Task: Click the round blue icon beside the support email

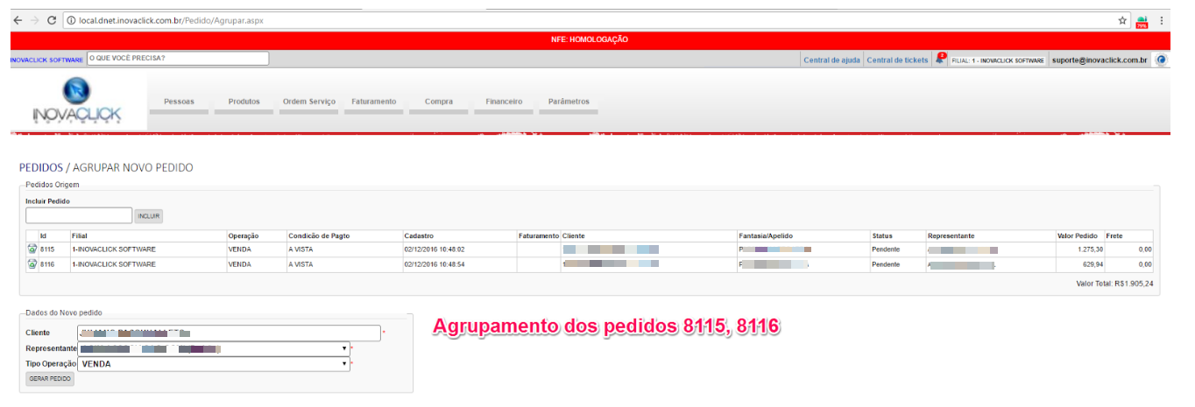Action: point(1162,60)
